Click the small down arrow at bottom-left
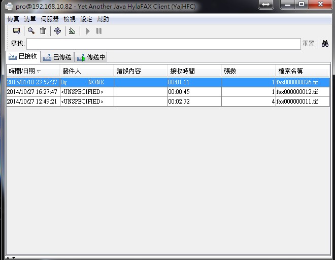 [14, 258]
